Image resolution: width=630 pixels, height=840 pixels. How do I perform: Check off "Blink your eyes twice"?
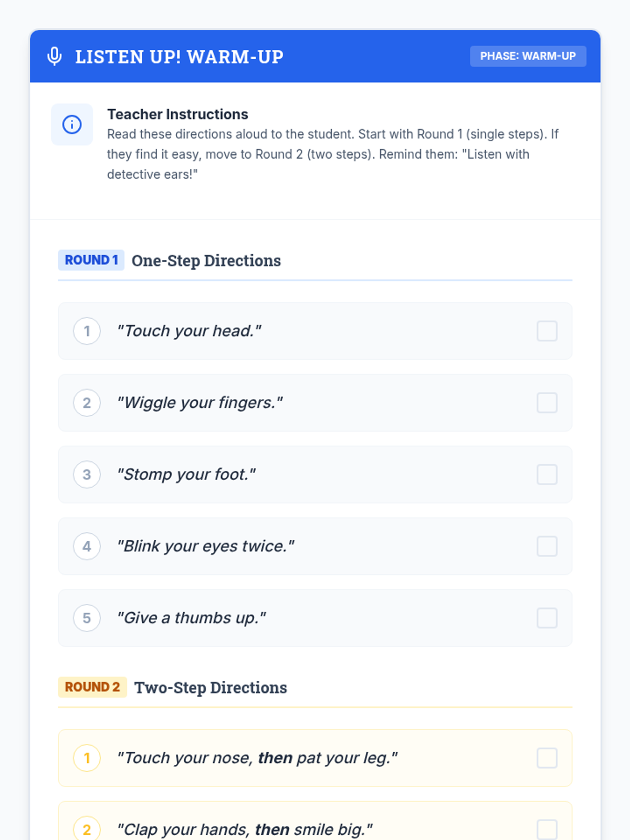[547, 547]
